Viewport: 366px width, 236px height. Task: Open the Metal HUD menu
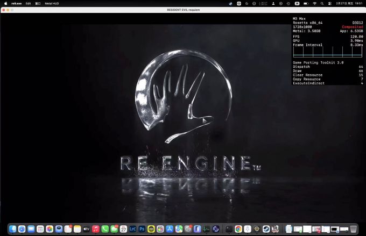(x=52, y=4)
